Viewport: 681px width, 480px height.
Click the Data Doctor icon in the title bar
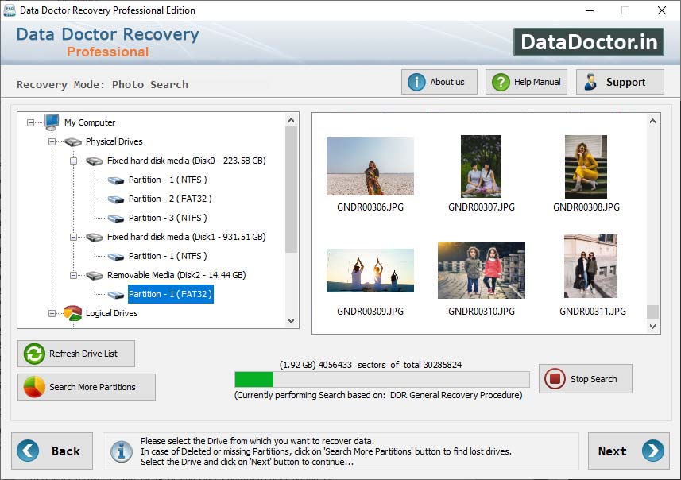point(10,10)
